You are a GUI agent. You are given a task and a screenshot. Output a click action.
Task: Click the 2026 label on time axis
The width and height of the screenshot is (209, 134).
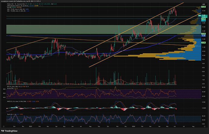tap(134, 126)
